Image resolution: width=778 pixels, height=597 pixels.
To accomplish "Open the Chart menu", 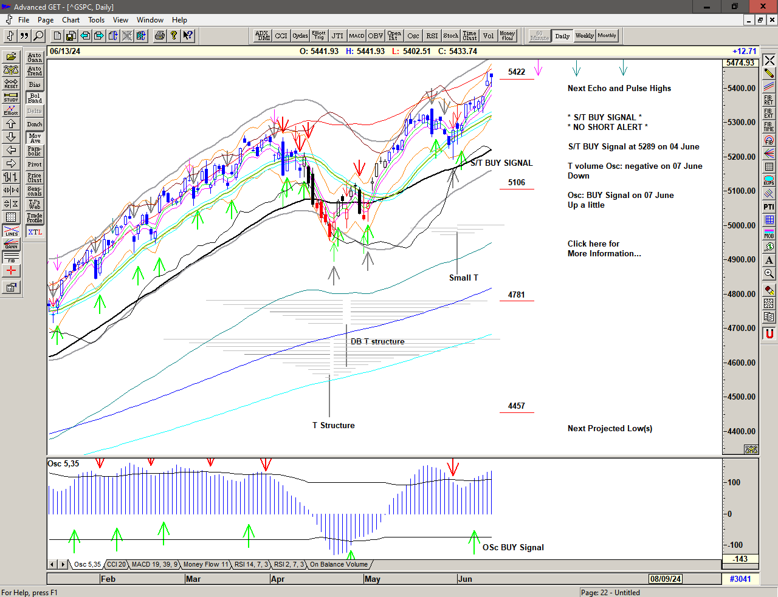I will (x=71, y=20).
